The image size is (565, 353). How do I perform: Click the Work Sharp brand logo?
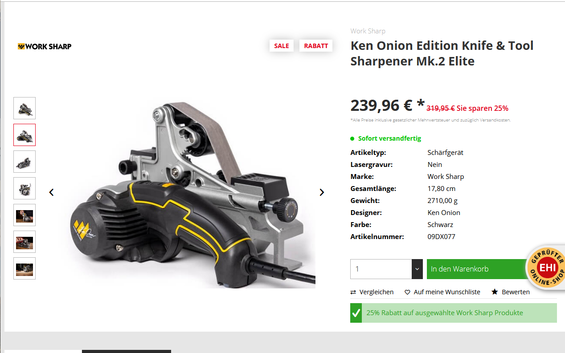[x=45, y=46]
